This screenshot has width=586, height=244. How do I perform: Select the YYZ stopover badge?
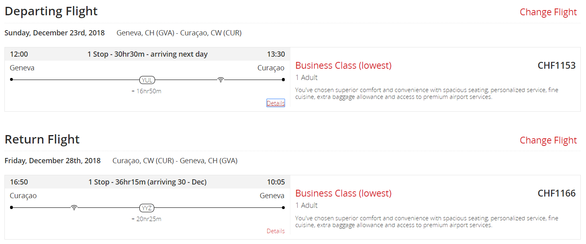(147, 208)
